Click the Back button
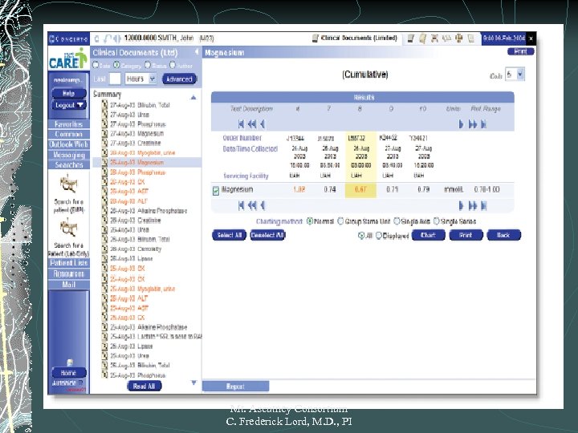This screenshot has height=433, width=578. [503, 235]
